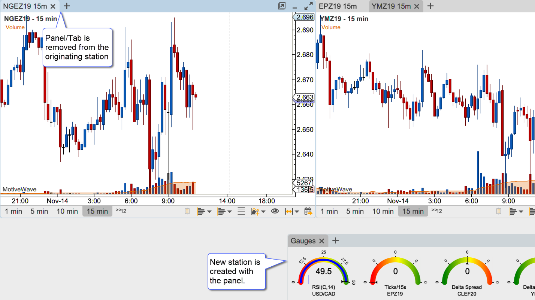Add a new tab next to NGEZ19 15m
535x300 pixels.
(66, 6)
